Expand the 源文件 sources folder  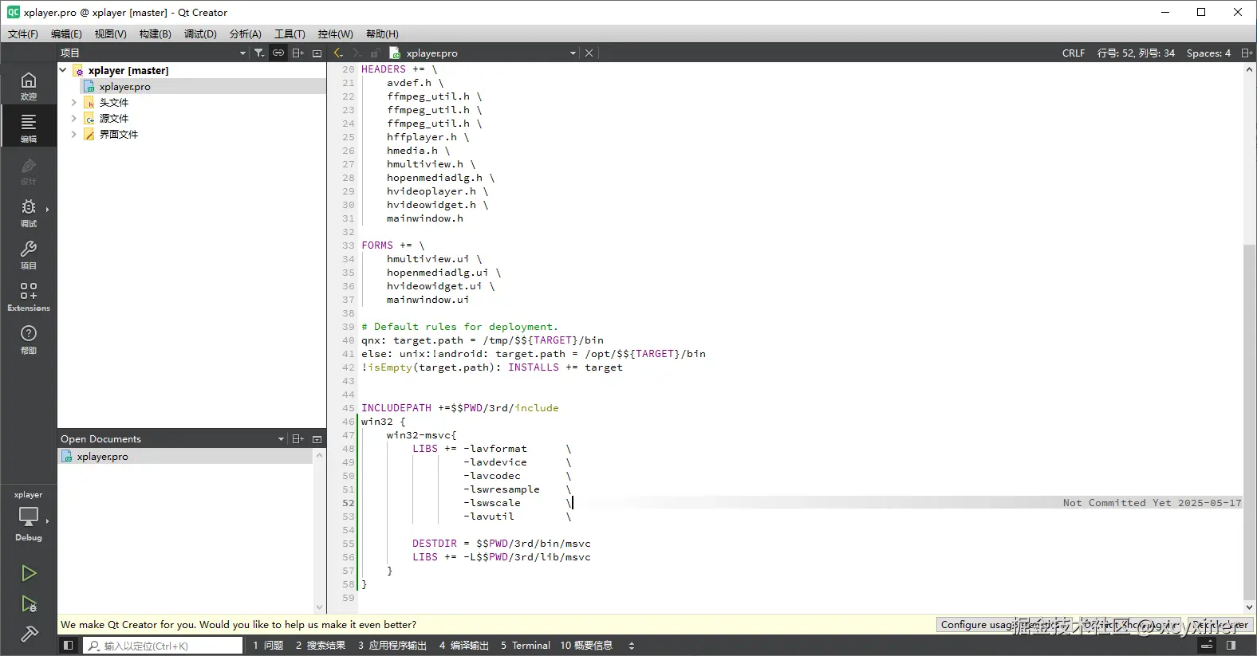pyautogui.click(x=73, y=119)
